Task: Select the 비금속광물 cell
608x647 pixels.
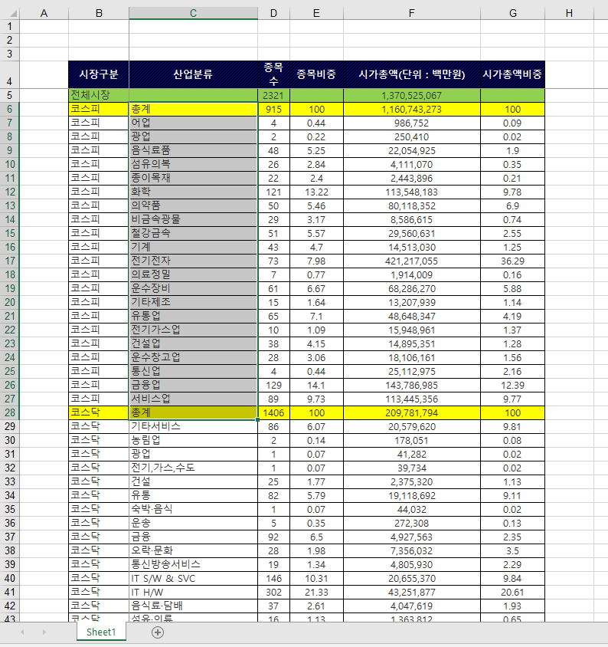Action: click(193, 219)
